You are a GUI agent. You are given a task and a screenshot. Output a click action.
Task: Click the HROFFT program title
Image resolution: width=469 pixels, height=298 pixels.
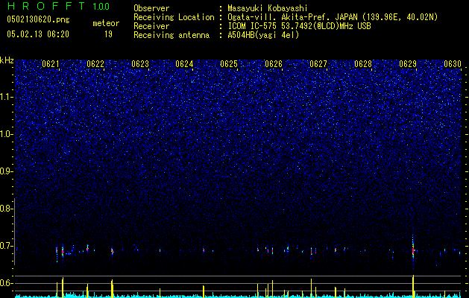coord(48,6)
